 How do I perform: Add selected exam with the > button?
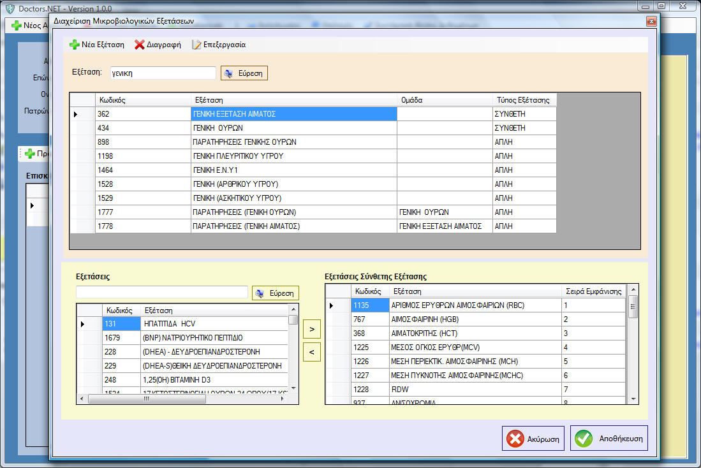tap(312, 329)
